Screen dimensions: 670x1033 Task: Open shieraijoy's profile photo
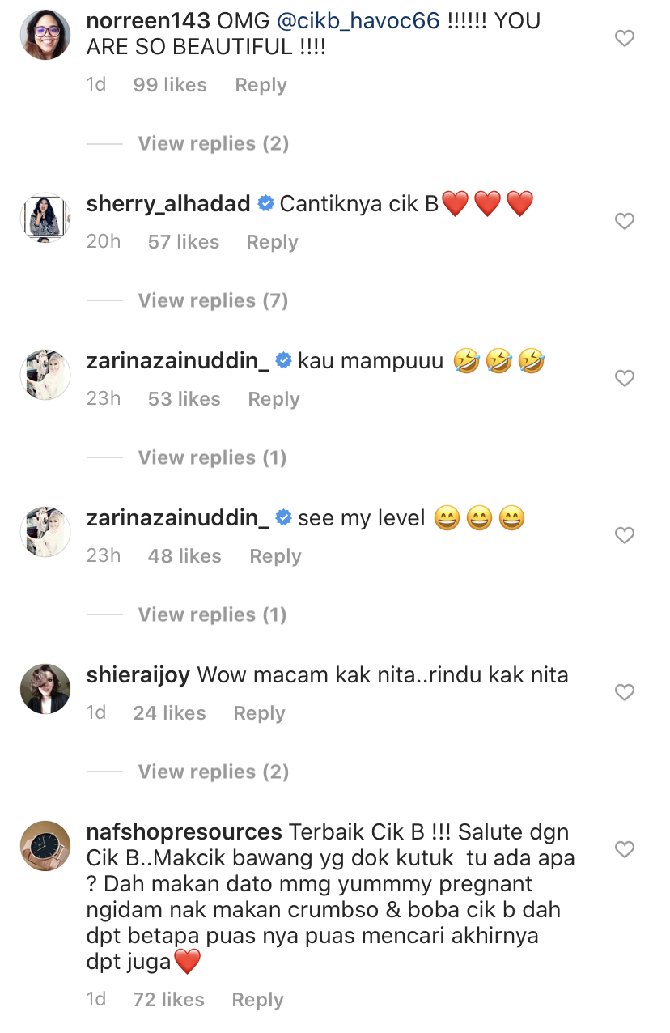coord(45,689)
